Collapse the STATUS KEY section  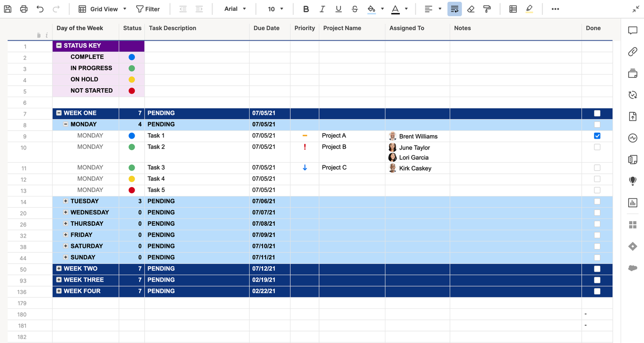click(x=59, y=46)
